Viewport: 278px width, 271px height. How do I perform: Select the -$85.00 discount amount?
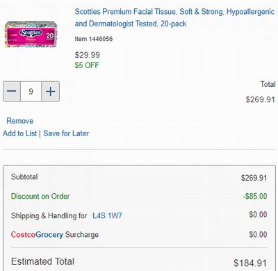tap(255, 196)
